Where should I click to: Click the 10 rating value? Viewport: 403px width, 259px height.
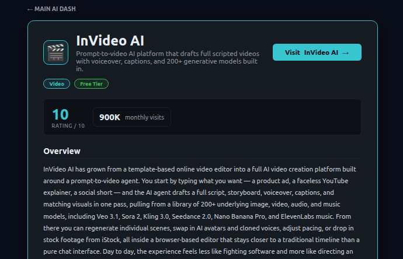(60, 114)
